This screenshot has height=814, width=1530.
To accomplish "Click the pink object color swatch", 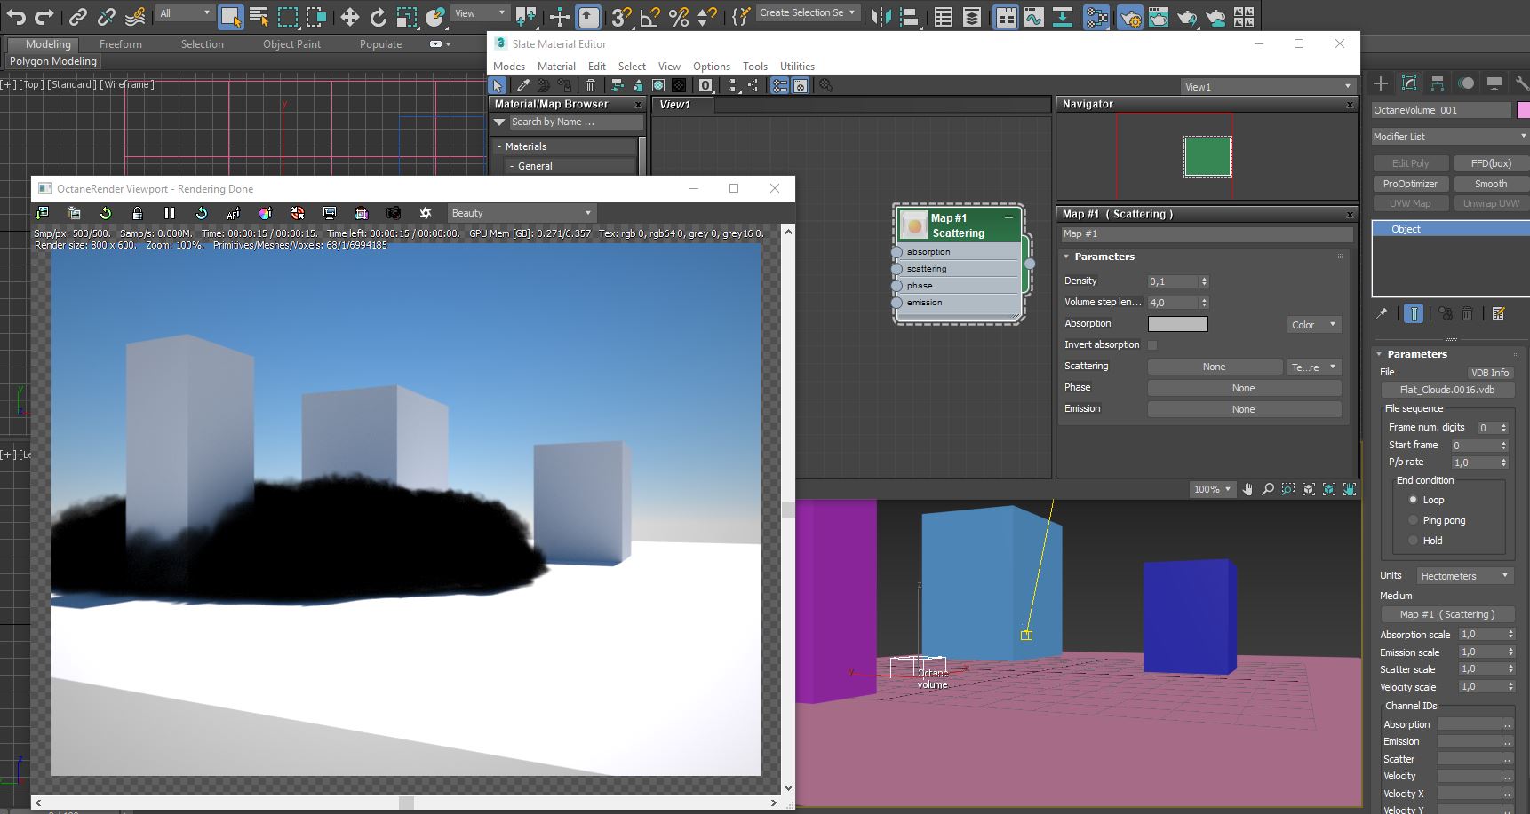I will pyautogui.click(x=1524, y=110).
